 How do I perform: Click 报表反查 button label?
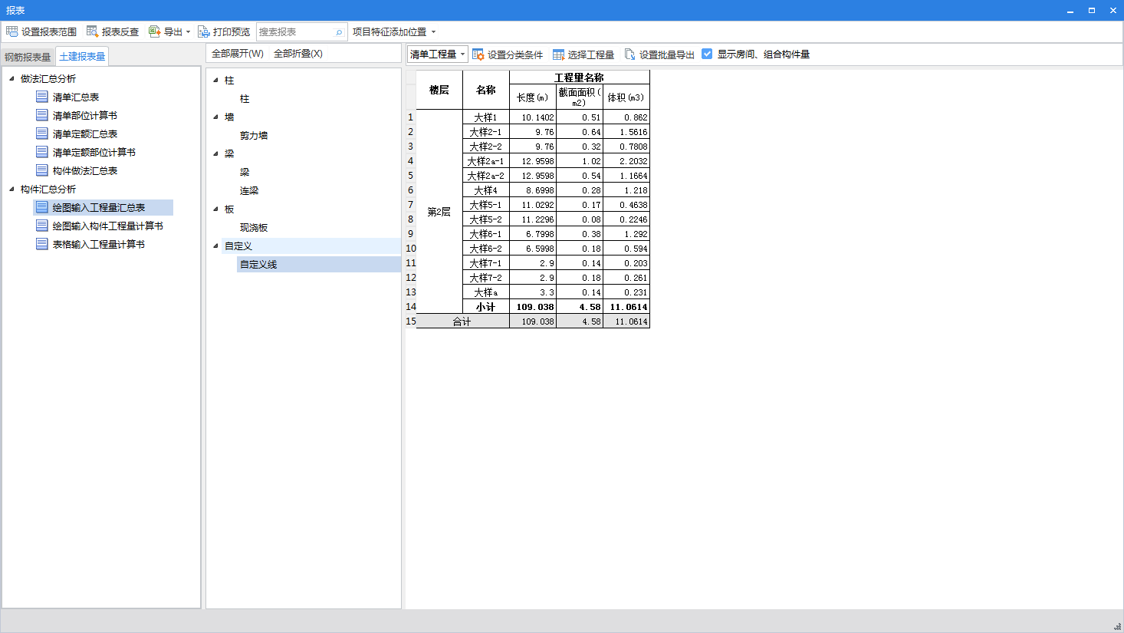tap(120, 32)
